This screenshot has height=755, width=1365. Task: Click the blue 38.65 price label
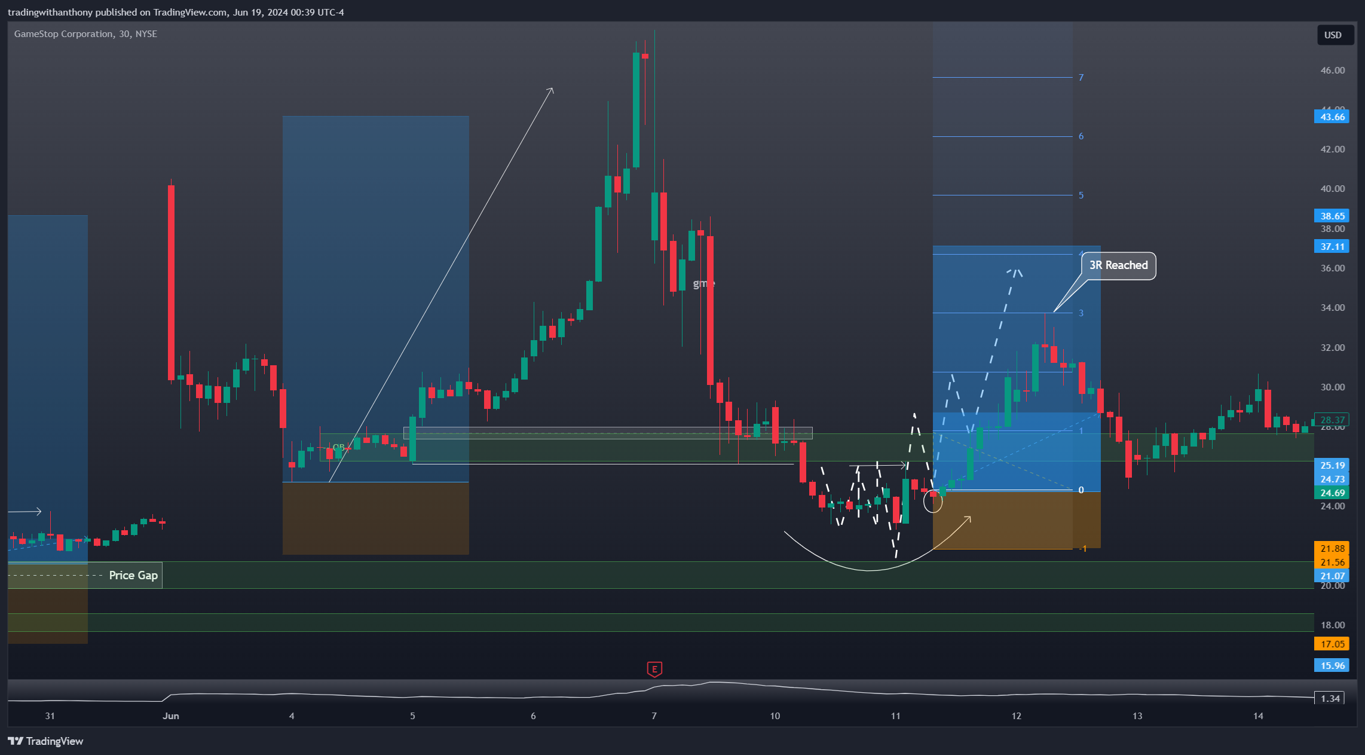pos(1332,216)
